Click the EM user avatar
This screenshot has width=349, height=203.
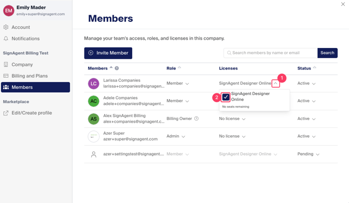[9, 10]
